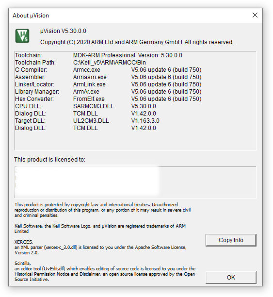Select the µVision V5.30.0.0 version text
The width and height of the screenshot is (273, 297).
(63, 31)
